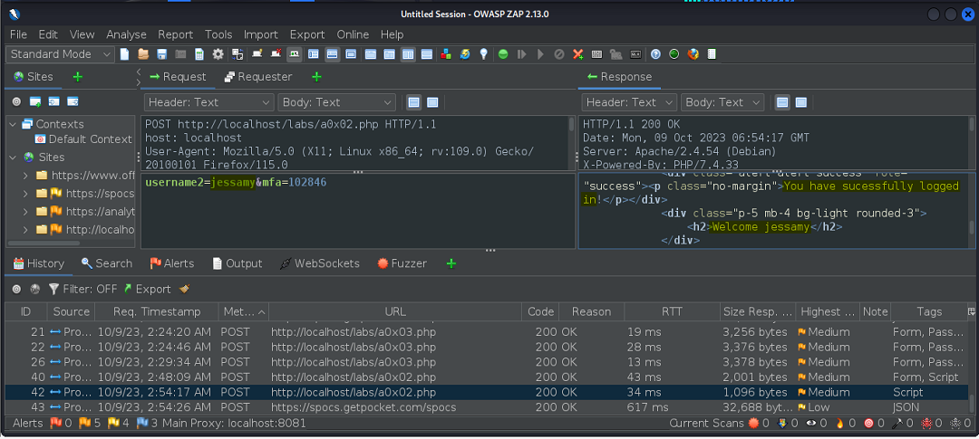Click the Continue play icon in toolbar
The width and height of the screenshot is (979, 439).
click(540, 54)
